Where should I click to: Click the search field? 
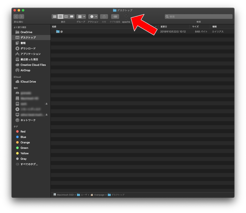click(x=199, y=16)
